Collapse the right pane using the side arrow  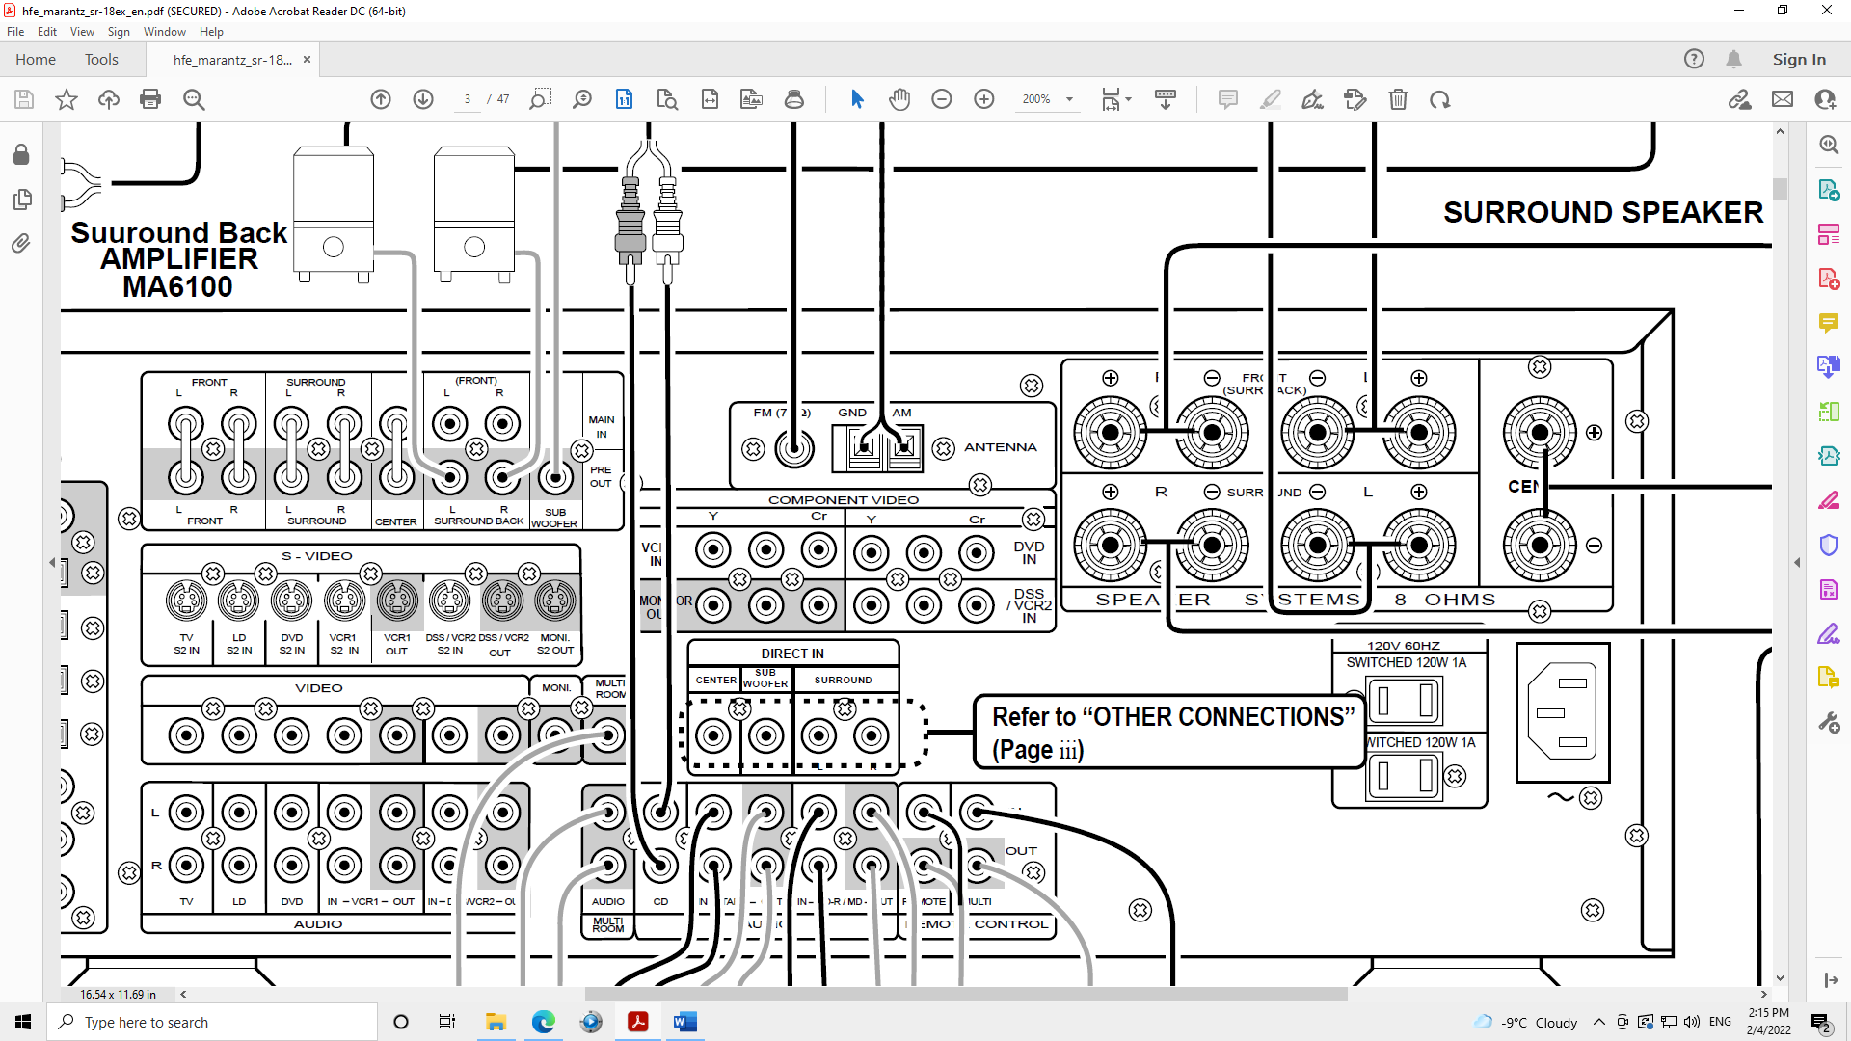coord(1797,562)
